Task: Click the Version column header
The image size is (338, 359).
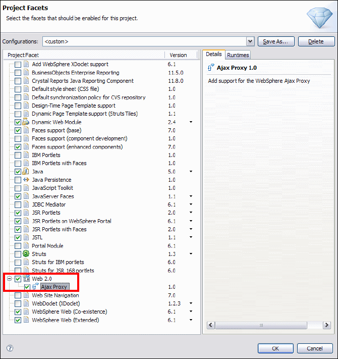Action: click(181, 55)
